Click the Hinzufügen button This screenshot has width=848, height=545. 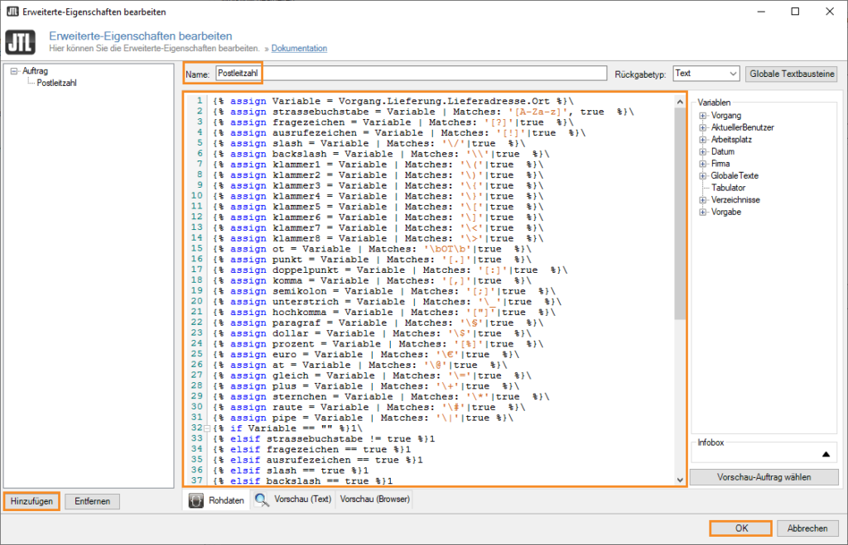click(x=31, y=501)
